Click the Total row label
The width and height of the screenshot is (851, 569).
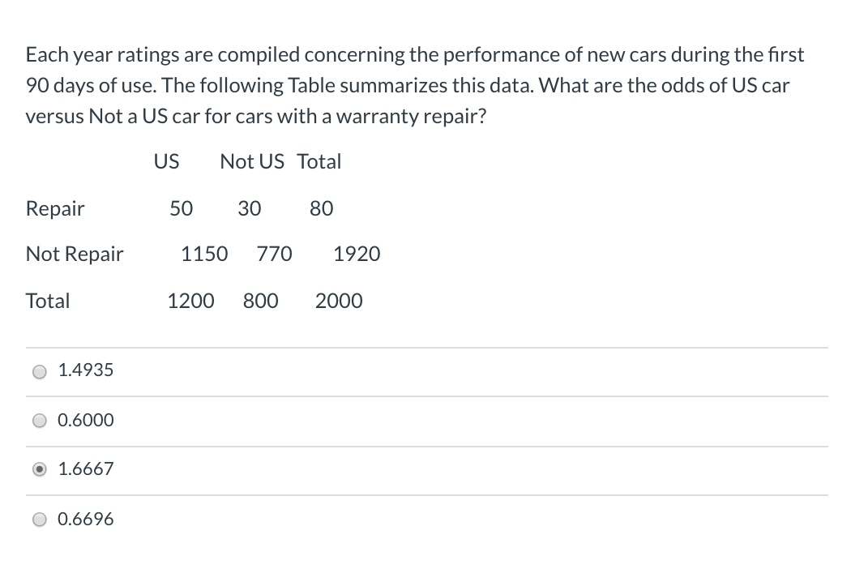tap(48, 302)
